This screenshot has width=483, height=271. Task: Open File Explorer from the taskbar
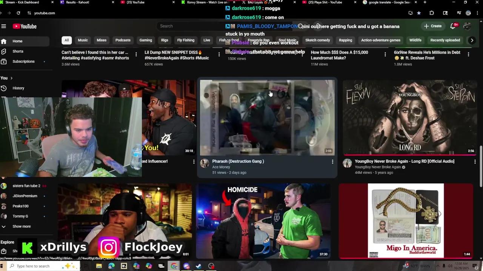click(99, 266)
